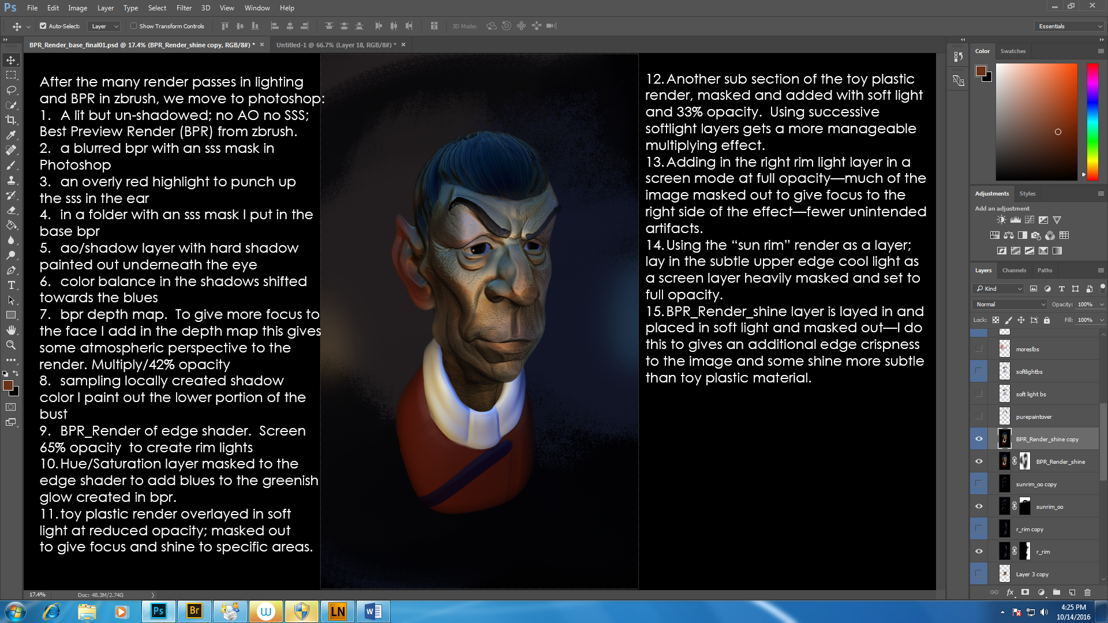Viewport: 1108px width, 623px height.
Task: Switch to the Untitled-1 document tab
Action: point(336,44)
